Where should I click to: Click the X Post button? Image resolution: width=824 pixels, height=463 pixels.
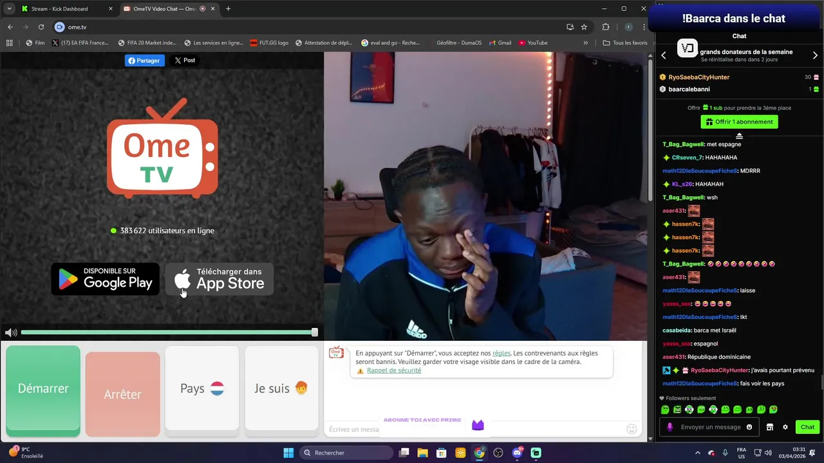pyautogui.click(x=185, y=60)
